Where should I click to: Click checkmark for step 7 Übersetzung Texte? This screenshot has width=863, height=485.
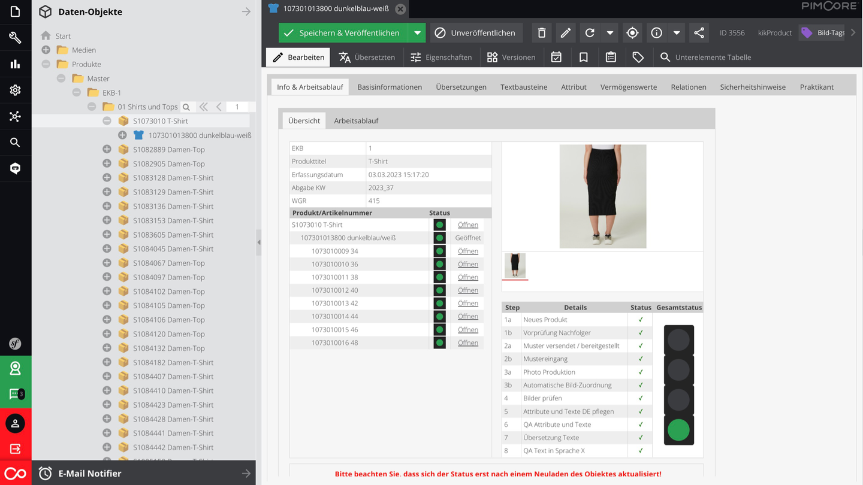(639, 438)
